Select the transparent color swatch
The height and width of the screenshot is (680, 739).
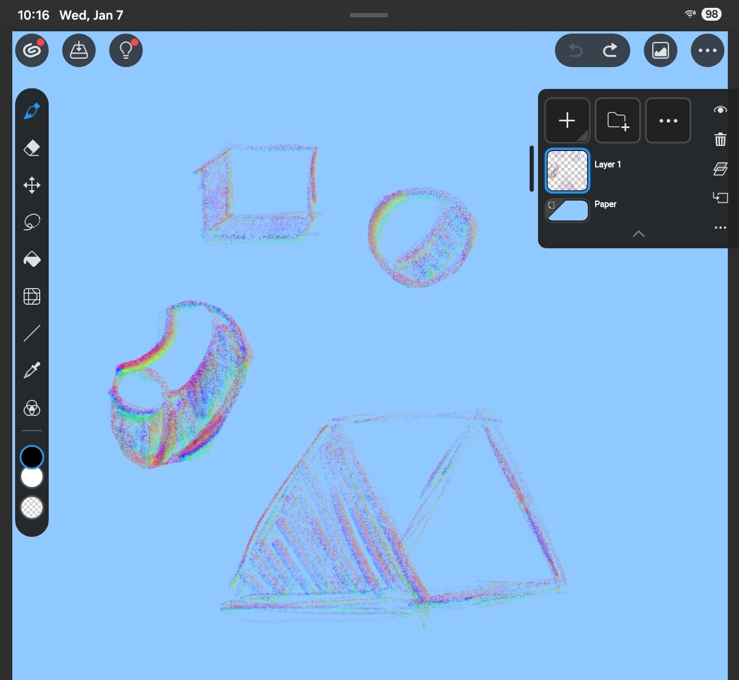click(32, 508)
